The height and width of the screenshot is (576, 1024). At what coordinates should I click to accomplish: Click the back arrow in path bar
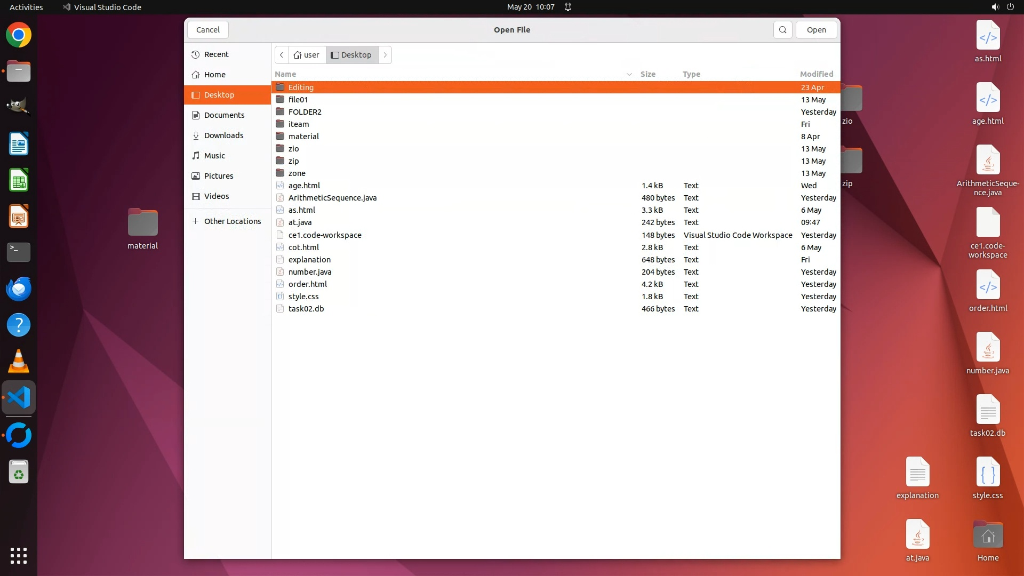coord(282,55)
